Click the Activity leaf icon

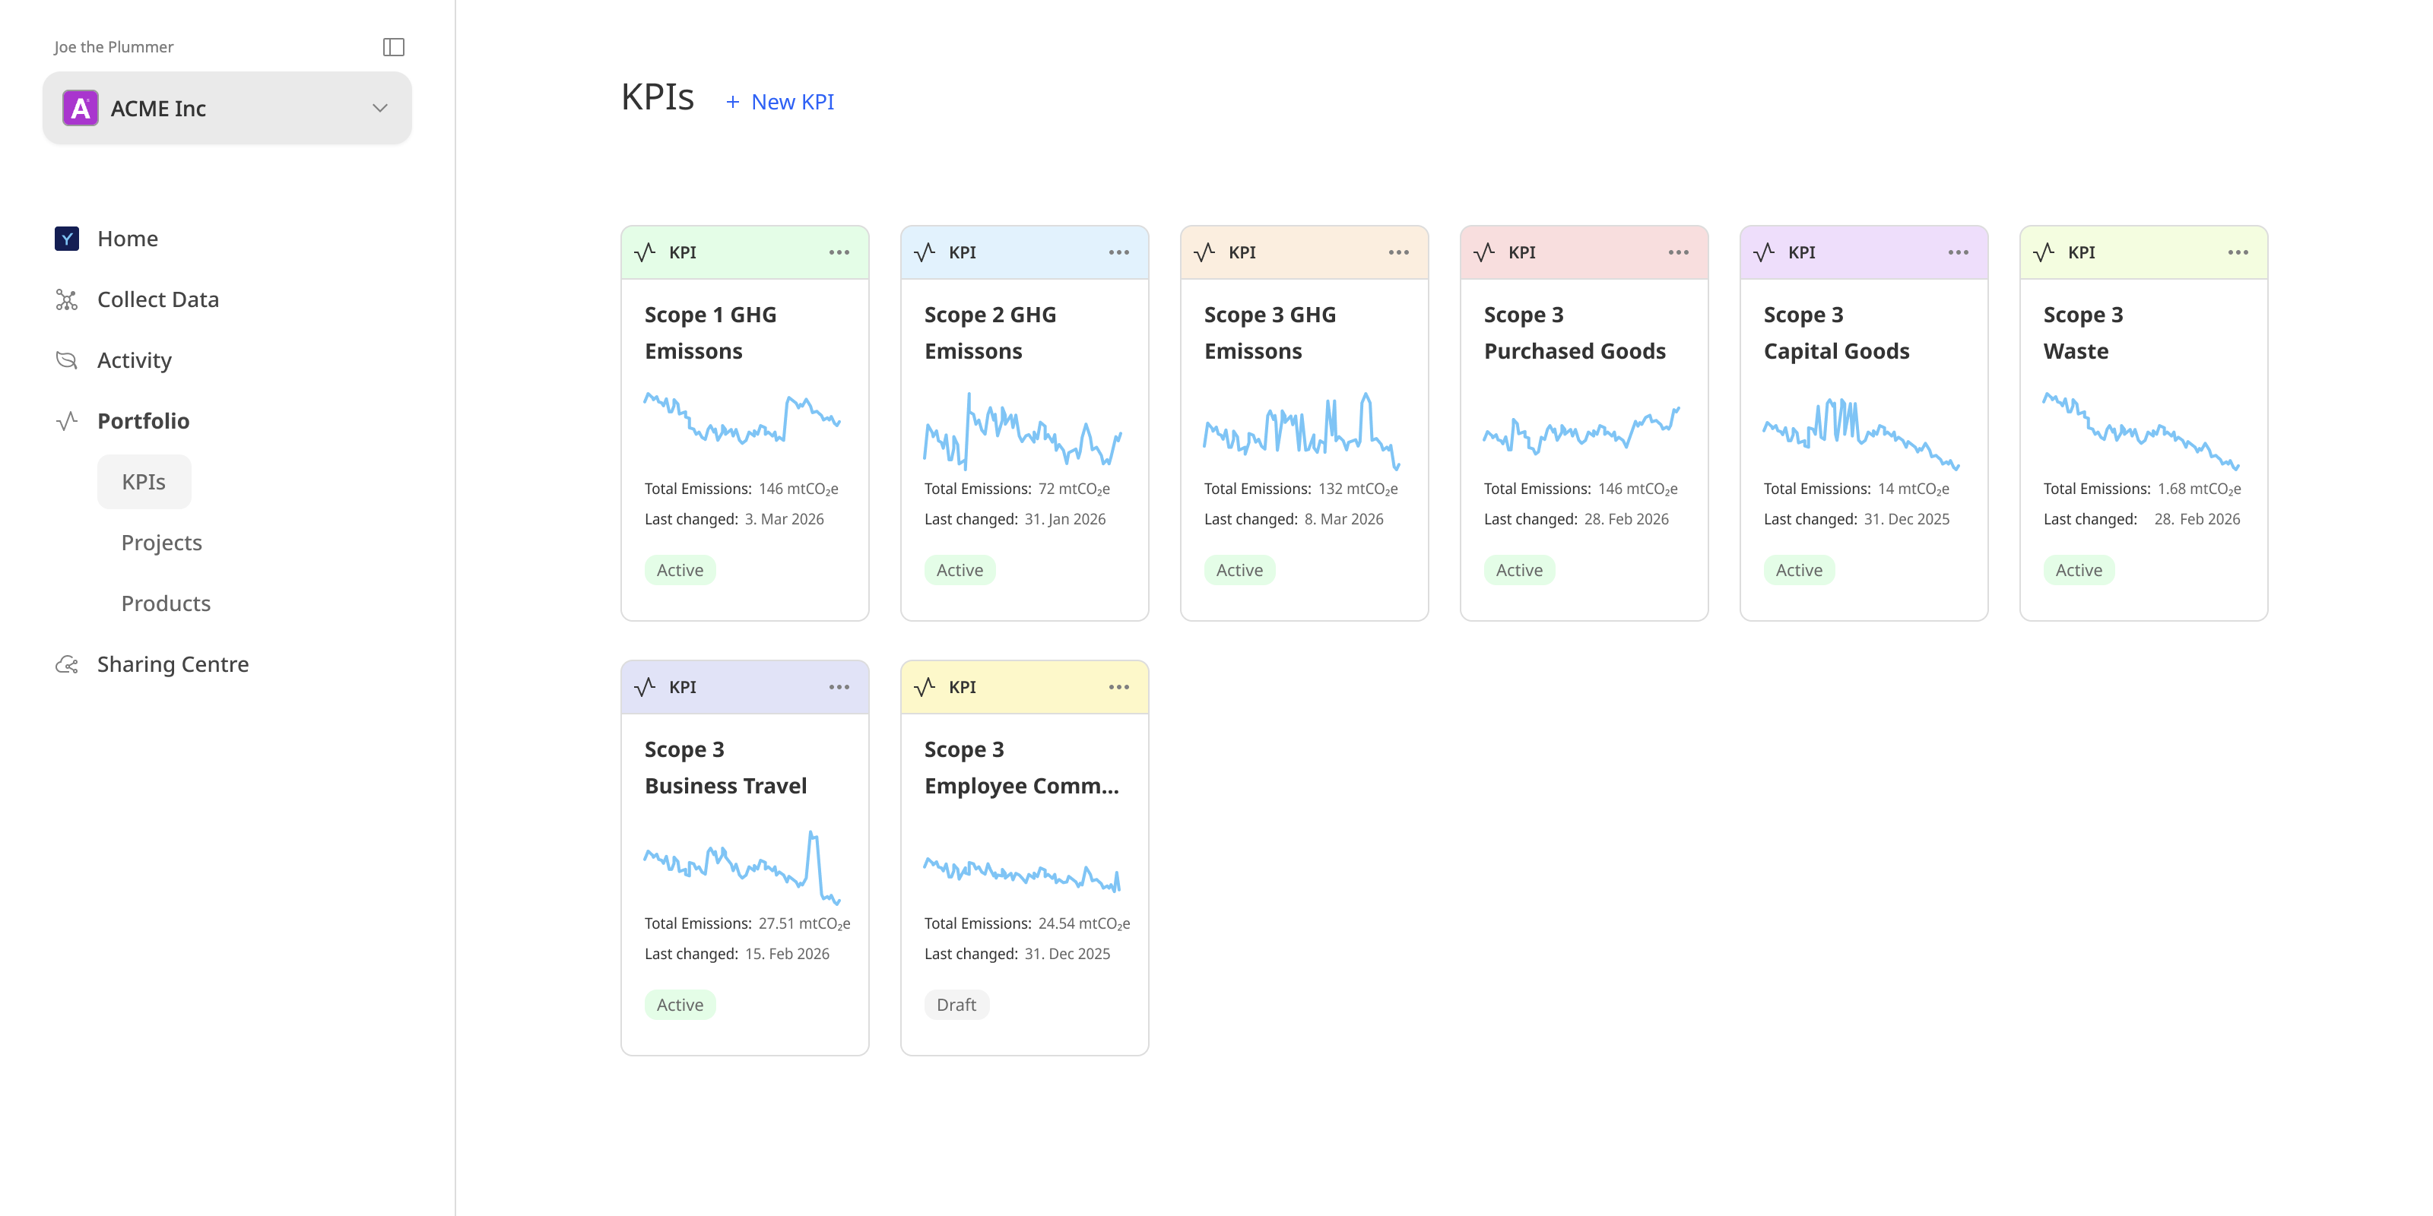[66, 359]
